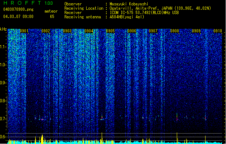This screenshot has height=144, width=226.
Task: Click the 0907 time marker
Action: [x=153, y=31]
